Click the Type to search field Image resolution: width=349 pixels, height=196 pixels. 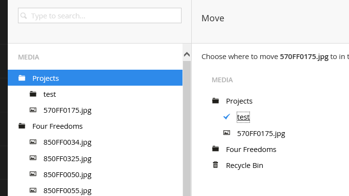100,15
